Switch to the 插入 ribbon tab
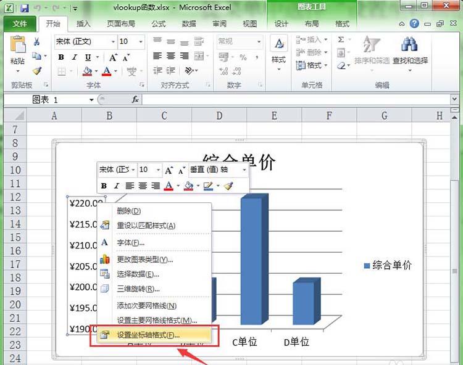 (x=83, y=24)
